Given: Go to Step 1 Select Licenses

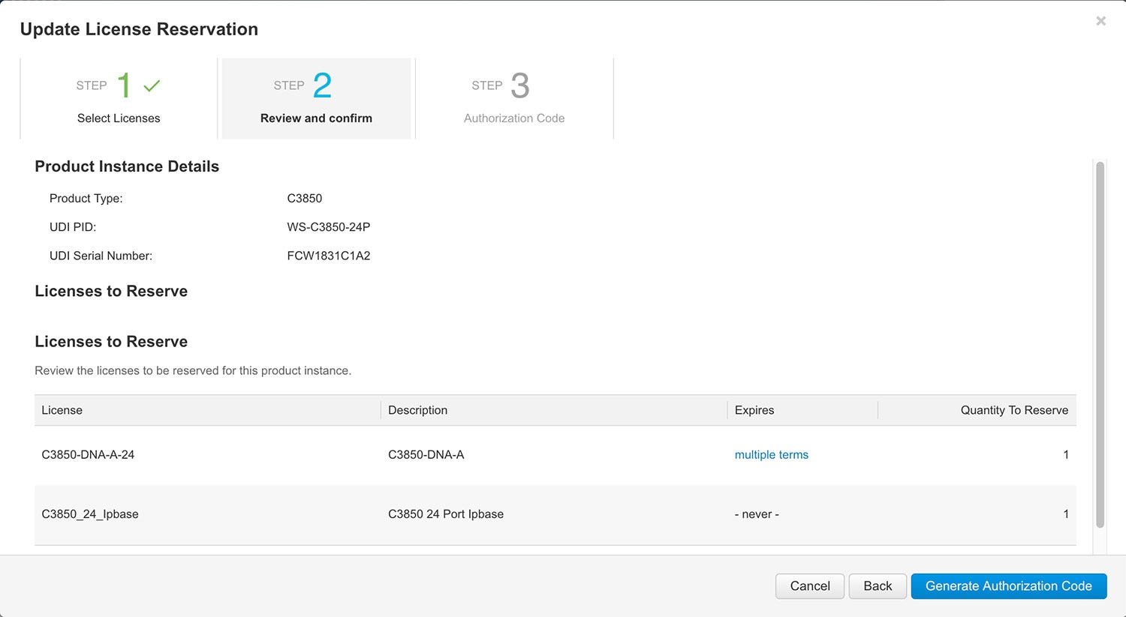Looking at the screenshot, I should [x=119, y=98].
